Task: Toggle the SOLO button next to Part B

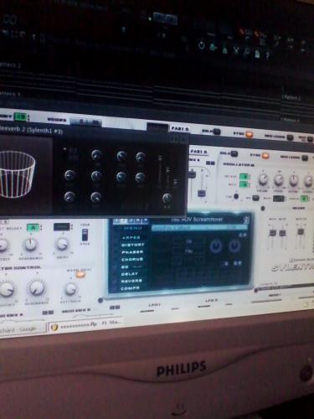Action: (x=216, y=132)
